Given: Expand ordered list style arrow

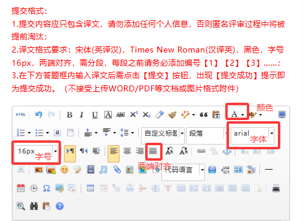Looking at the screenshot, I should [x=29, y=133].
